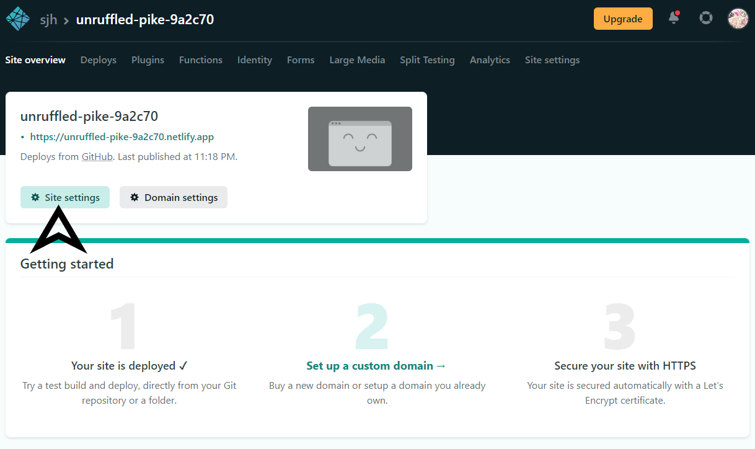Go to the sjh team breadcrumb
This screenshot has width=755, height=449.
point(49,19)
